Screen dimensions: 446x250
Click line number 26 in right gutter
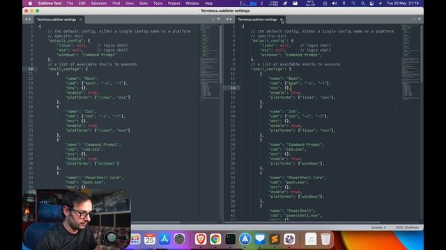click(233, 144)
